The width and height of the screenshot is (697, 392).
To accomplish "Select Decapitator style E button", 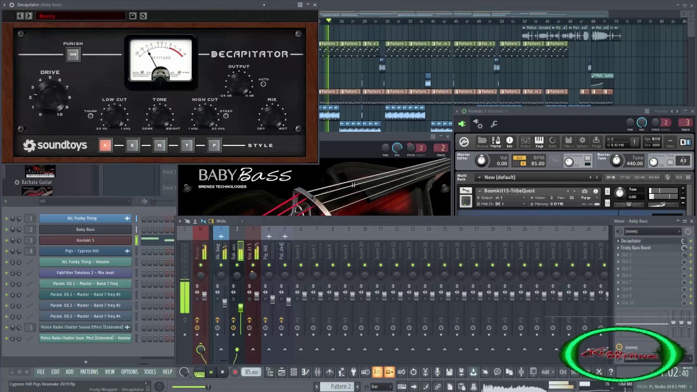I will pos(132,145).
